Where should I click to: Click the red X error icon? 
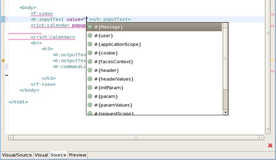pos(270,145)
